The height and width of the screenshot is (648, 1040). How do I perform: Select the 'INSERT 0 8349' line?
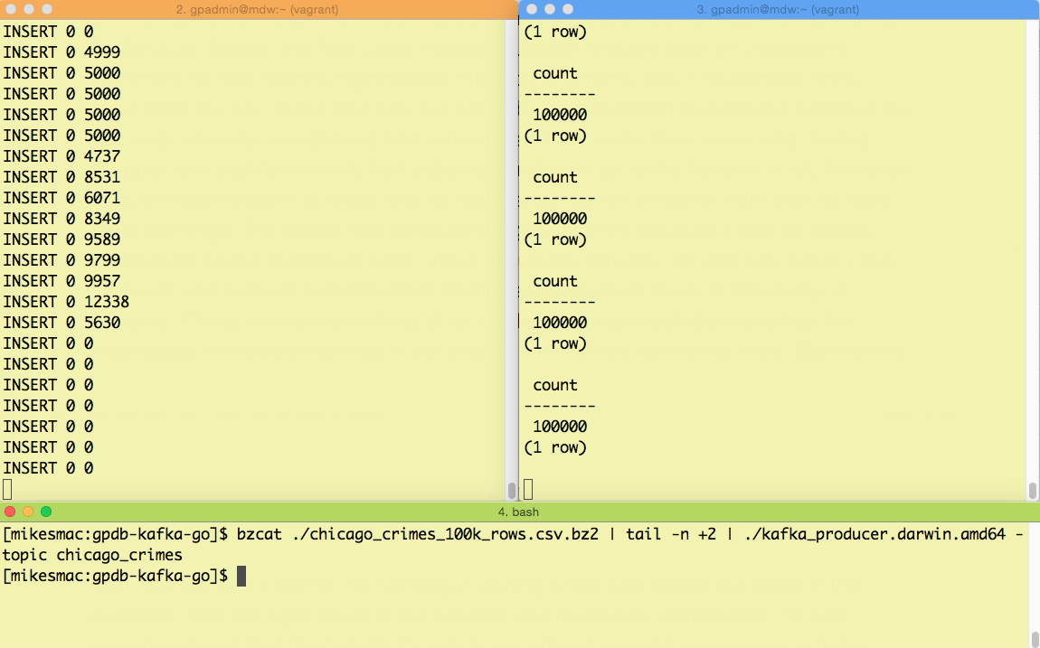pos(61,219)
